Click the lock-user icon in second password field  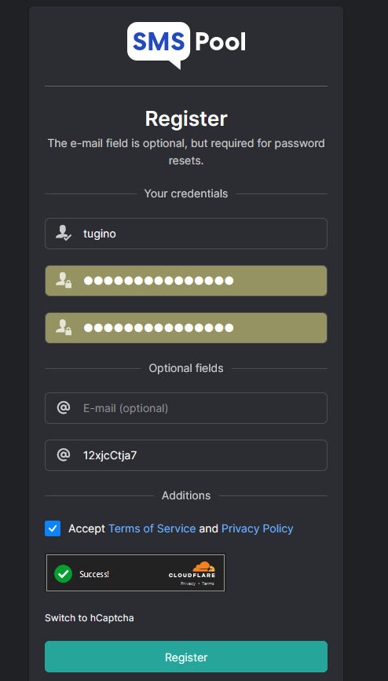pos(64,327)
